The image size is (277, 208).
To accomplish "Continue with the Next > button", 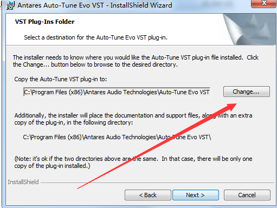I will pyautogui.click(x=196, y=195).
